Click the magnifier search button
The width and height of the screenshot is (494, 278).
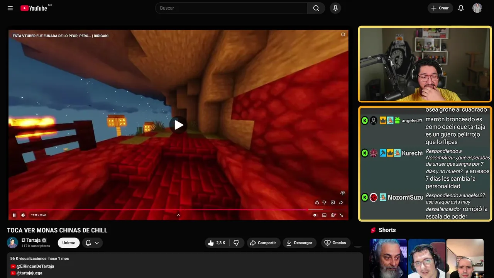pos(316,8)
